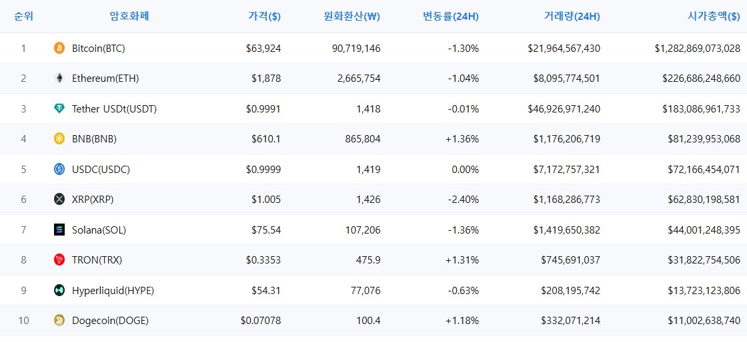Click Bitcoin 24H change -1.30%

464,48
